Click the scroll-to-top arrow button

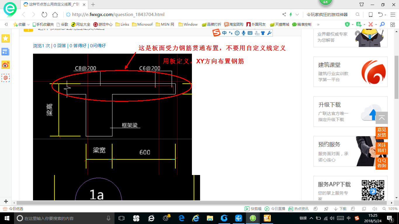(x=381, y=118)
